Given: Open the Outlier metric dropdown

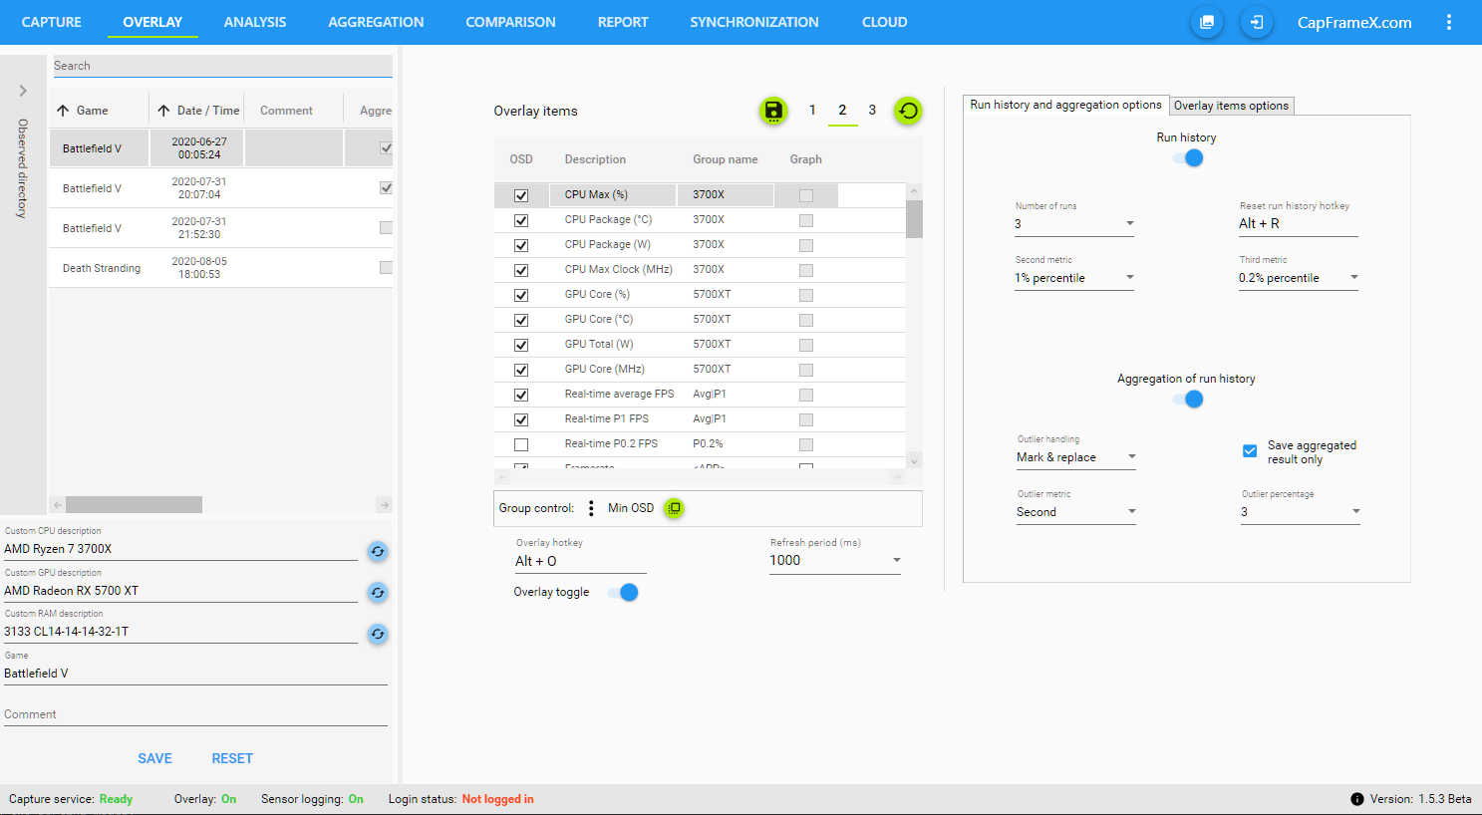Looking at the screenshot, I should [x=1076, y=512].
